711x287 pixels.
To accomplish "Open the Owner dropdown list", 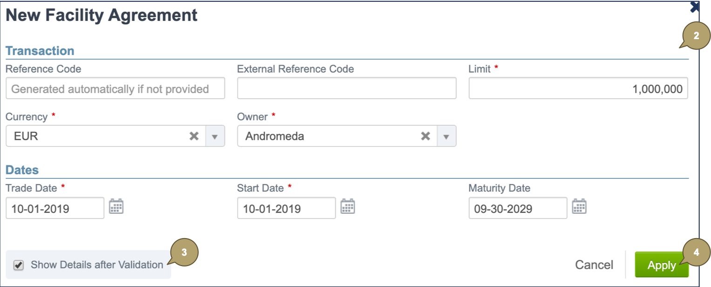I will coord(446,136).
